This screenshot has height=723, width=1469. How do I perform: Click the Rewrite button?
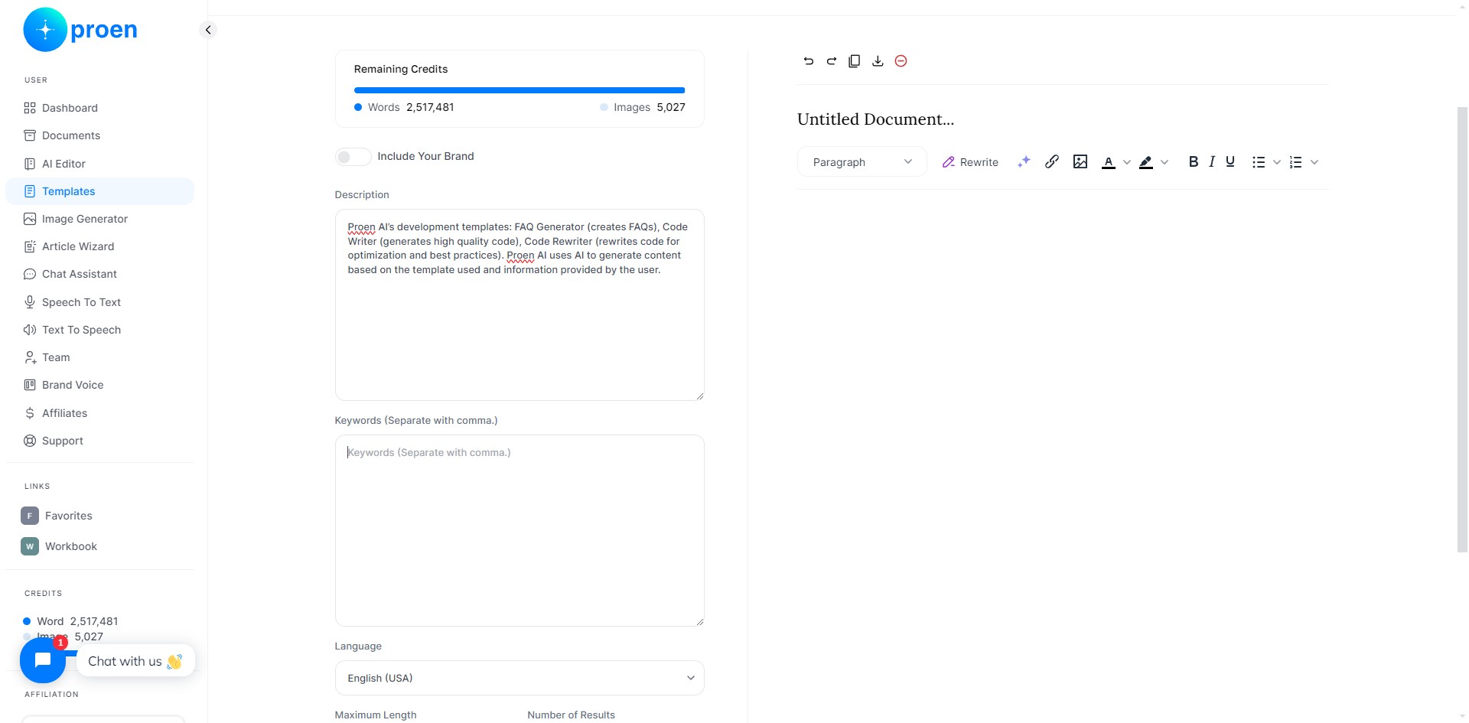(970, 162)
